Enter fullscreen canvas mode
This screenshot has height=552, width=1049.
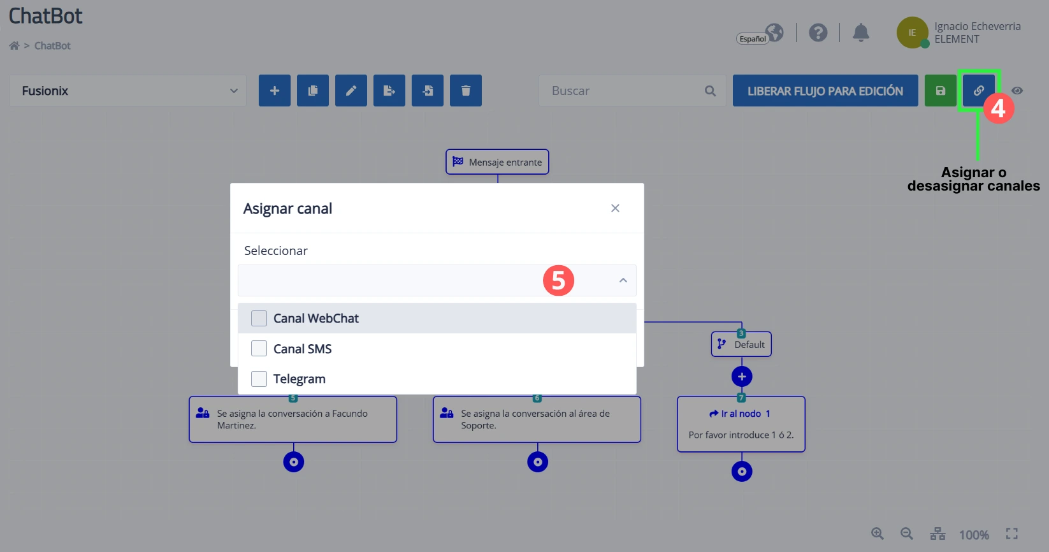pyautogui.click(x=1012, y=534)
